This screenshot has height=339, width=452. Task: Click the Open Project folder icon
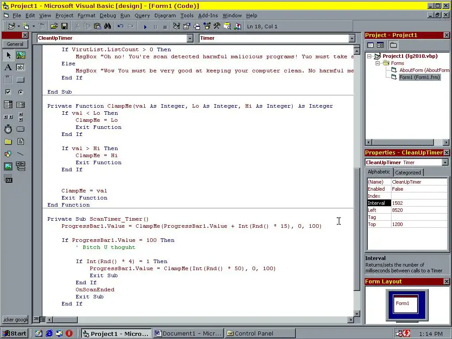[x=54, y=26]
